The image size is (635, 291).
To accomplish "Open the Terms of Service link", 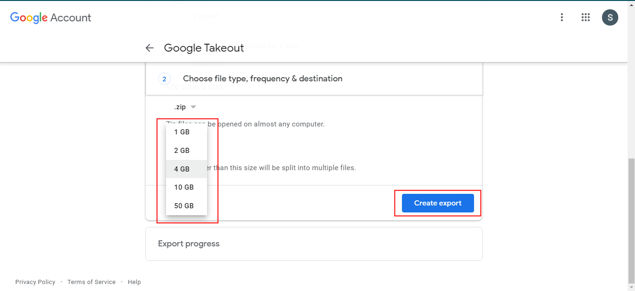I will point(91,282).
